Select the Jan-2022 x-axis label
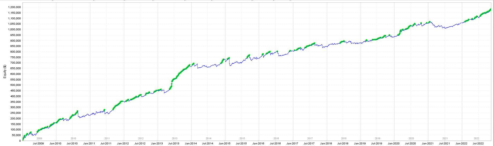 pyautogui.click(x=462, y=144)
